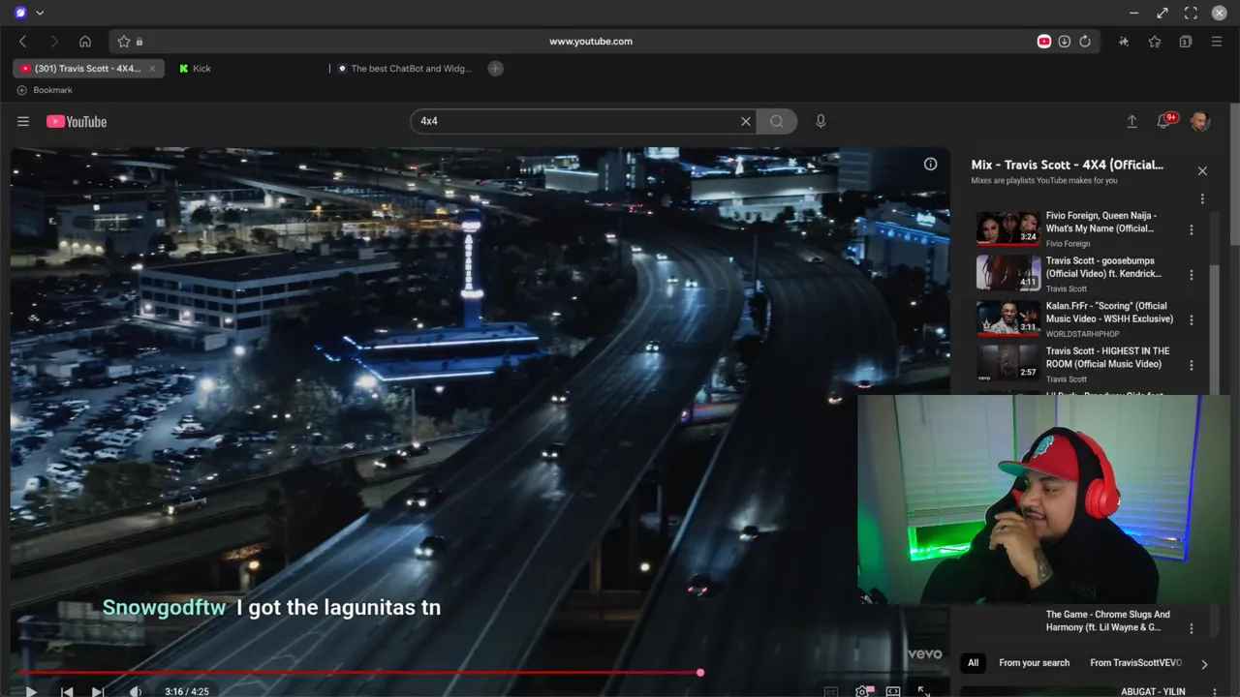Play the video
This screenshot has height=697, width=1240.
(x=31, y=691)
